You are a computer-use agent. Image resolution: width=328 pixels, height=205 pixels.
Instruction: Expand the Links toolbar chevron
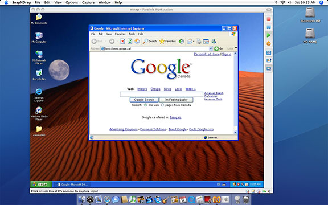[x=236, y=48]
